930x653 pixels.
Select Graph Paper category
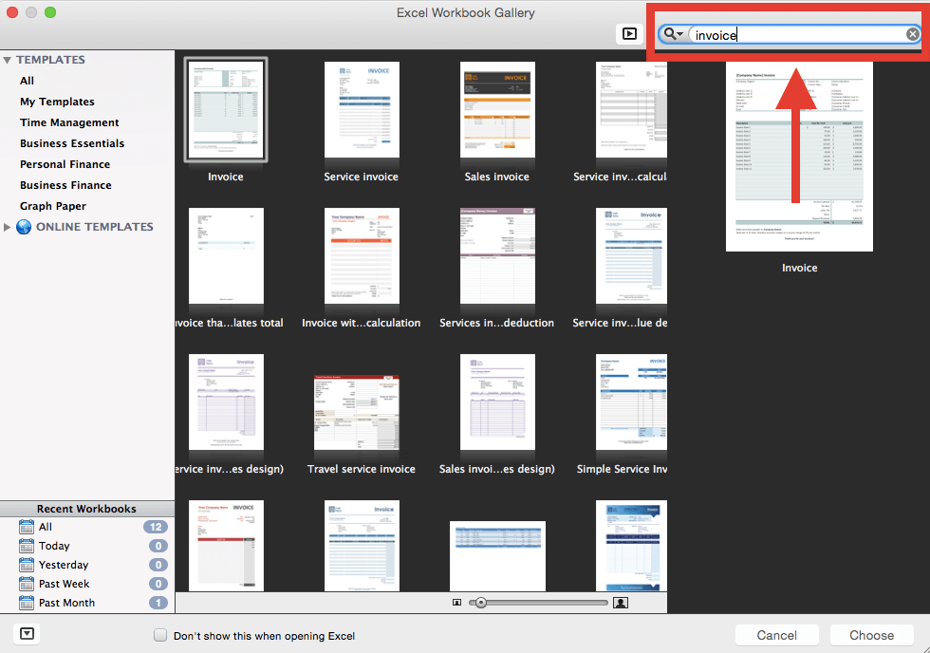pyautogui.click(x=53, y=206)
